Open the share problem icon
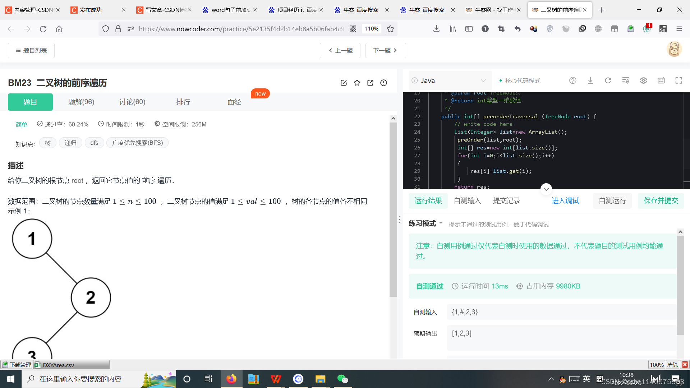Screen dimensions: 690x388 point(370,83)
